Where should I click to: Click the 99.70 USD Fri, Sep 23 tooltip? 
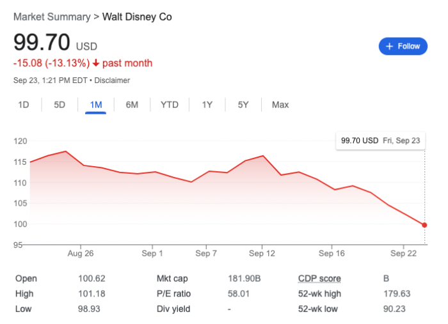(x=380, y=141)
